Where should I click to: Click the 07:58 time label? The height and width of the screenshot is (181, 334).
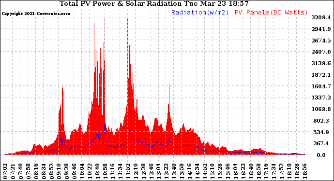point(29,171)
